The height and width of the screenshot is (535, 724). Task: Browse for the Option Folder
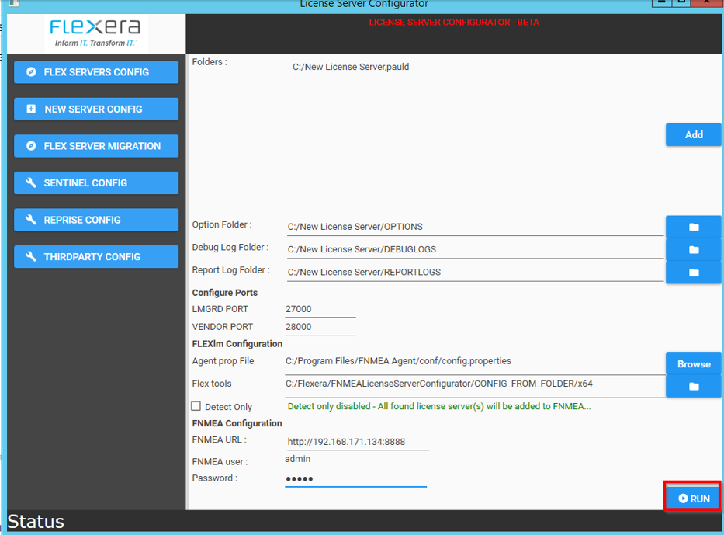[x=694, y=227]
